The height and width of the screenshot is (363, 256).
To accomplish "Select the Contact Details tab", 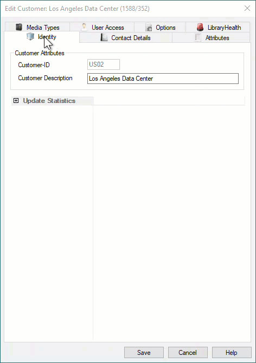I will tap(126, 37).
